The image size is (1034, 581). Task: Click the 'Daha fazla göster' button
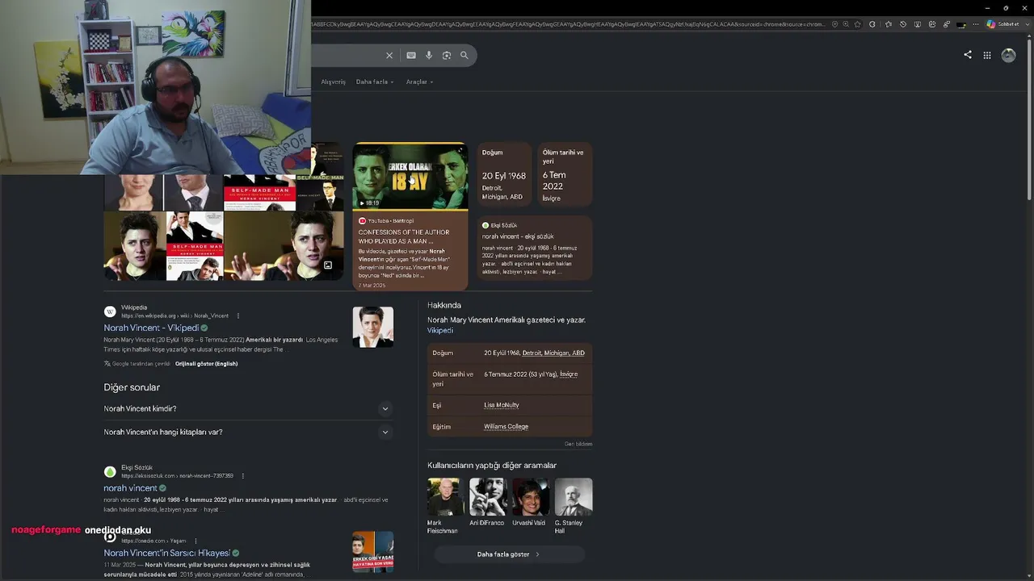pos(509,554)
